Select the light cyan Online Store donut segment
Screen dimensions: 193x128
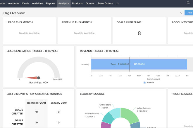pos(116,113)
